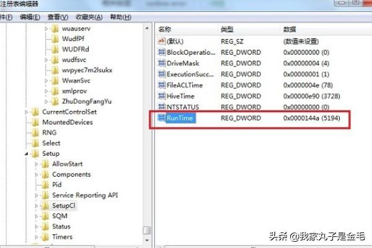Select the NTSTATUS value icon
This screenshot has width=372, height=248.
tap(162, 107)
